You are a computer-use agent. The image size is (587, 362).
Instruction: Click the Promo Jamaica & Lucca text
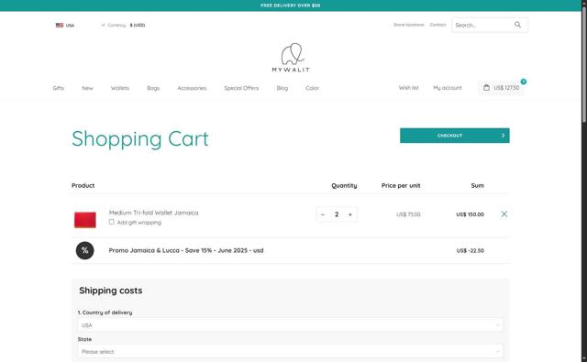(186, 250)
